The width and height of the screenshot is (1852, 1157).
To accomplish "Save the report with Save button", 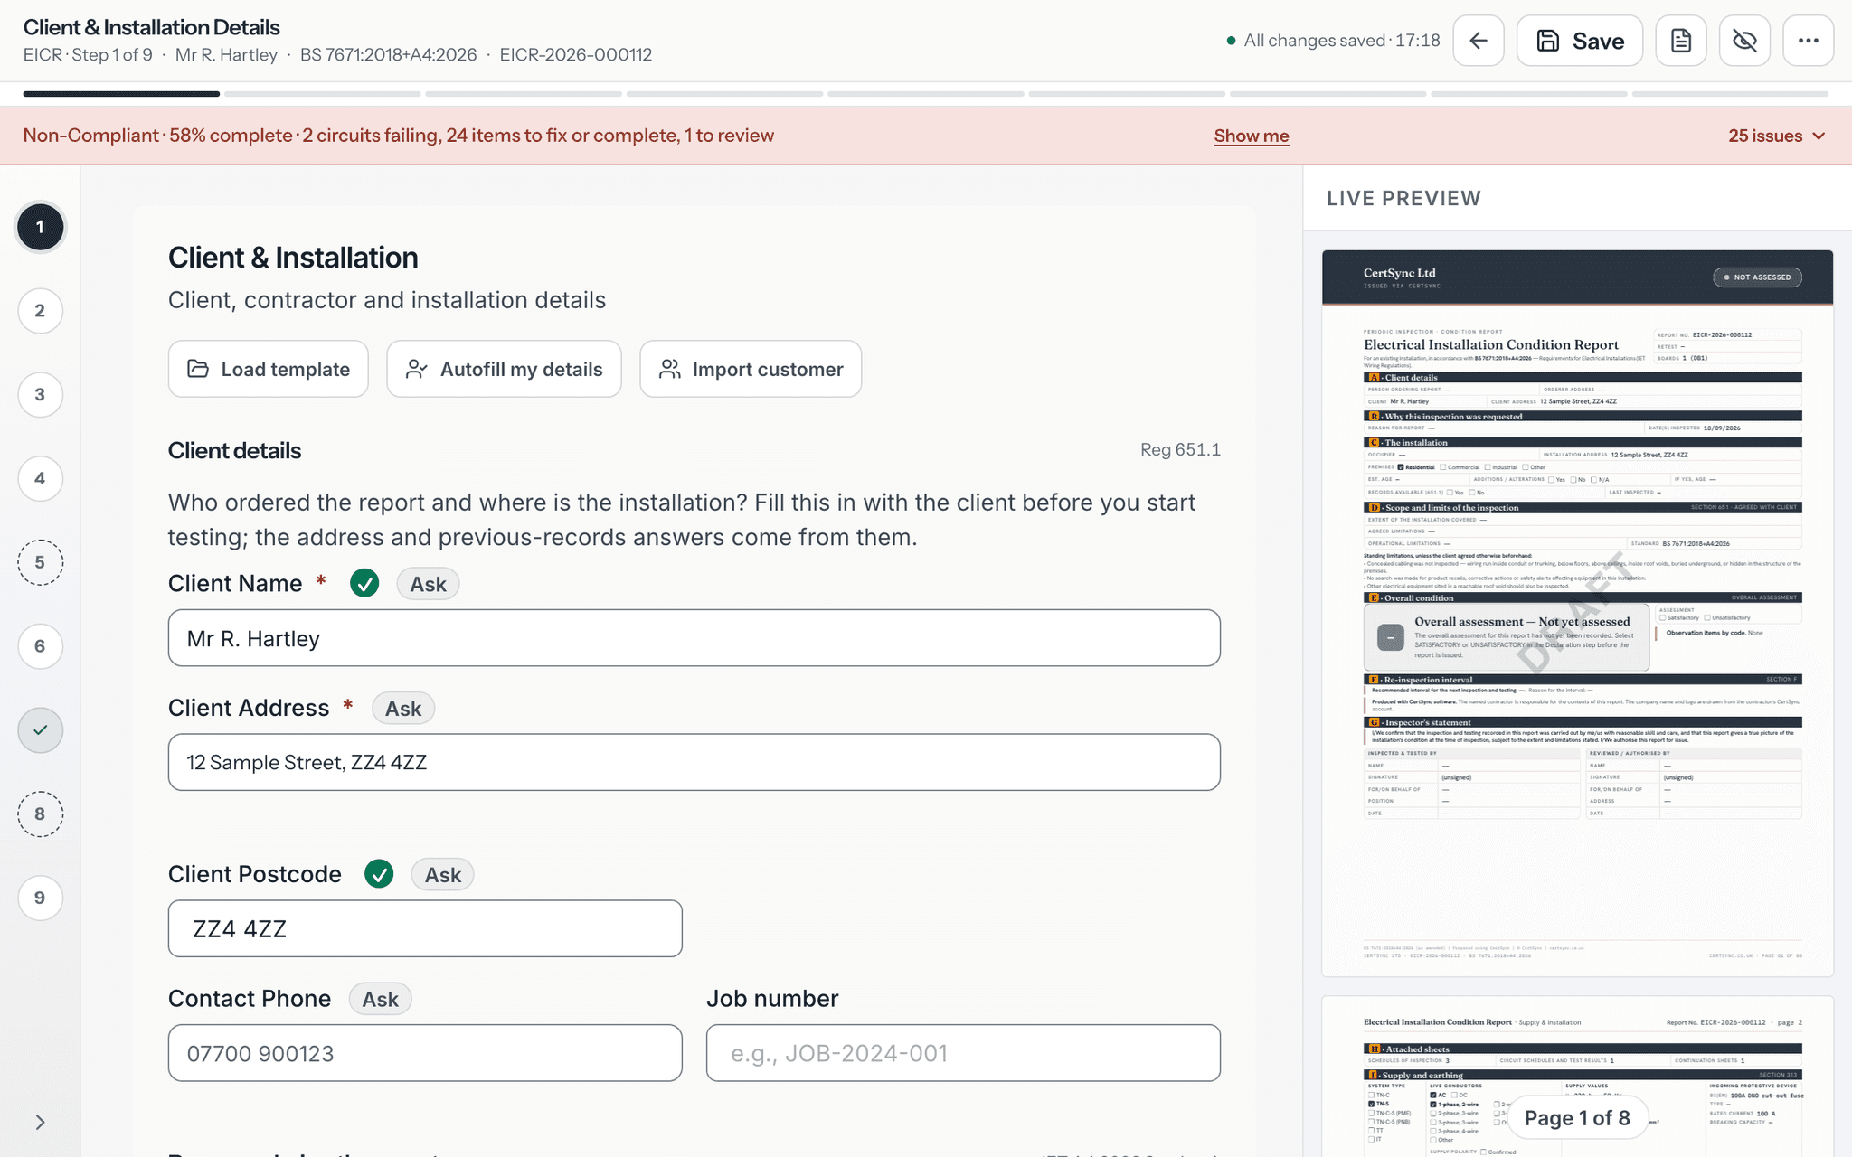I will click(x=1580, y=41).
